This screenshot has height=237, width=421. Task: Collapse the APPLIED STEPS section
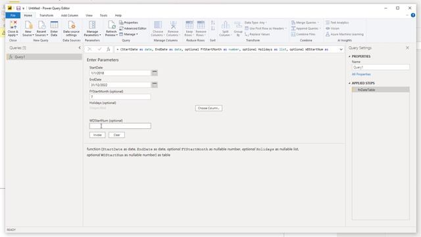[349, 84]
